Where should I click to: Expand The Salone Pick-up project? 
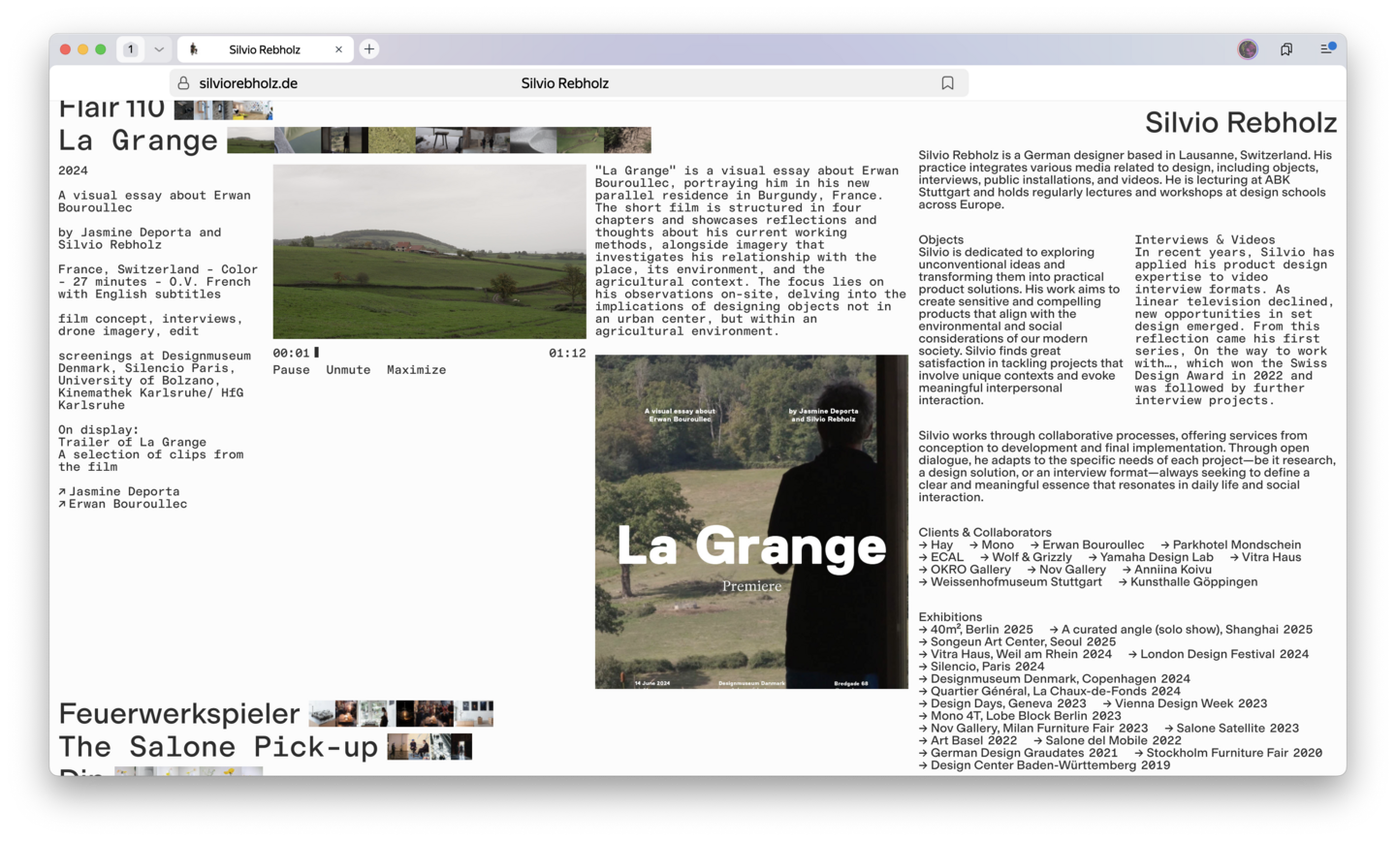coord(218,747)
